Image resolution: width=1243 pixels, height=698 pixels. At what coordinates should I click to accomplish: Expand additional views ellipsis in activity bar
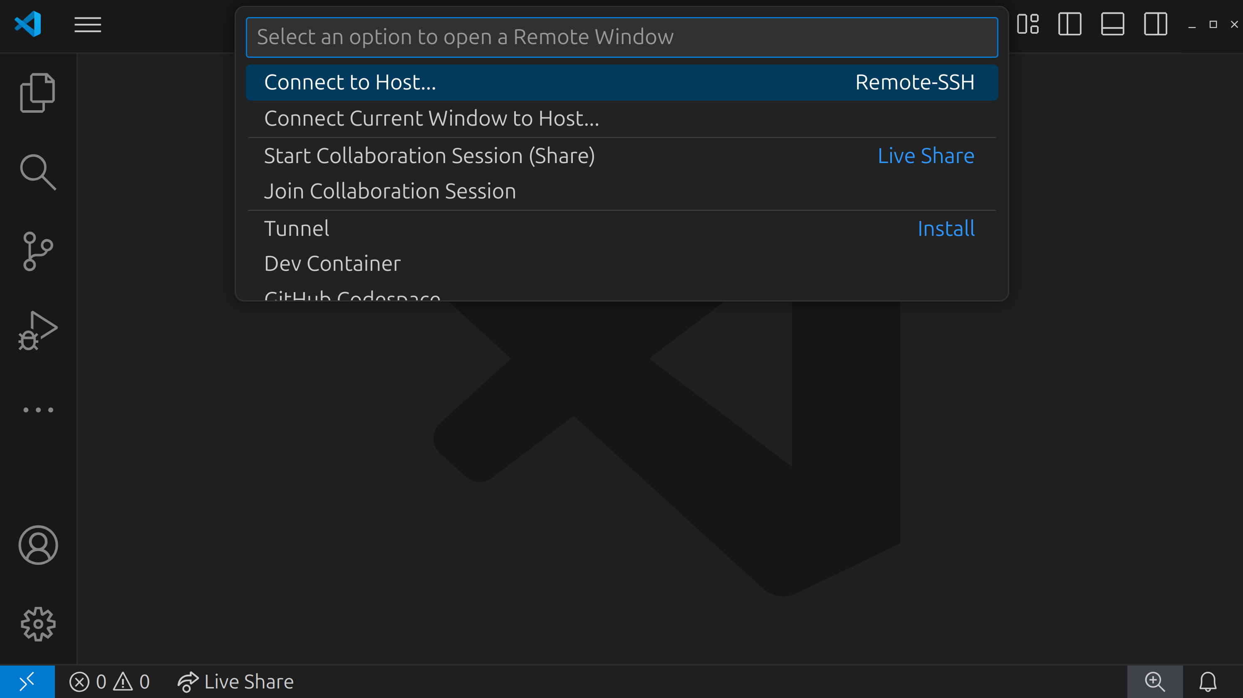click(38, 410)
